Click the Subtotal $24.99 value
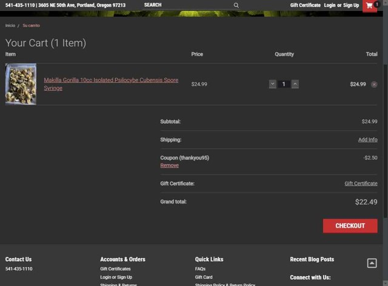388x286 pixels. (x=369, y=121)
